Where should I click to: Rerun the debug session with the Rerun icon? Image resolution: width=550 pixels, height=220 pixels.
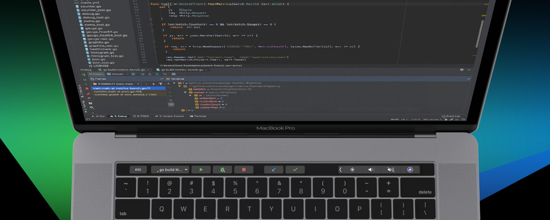tap(83, 74)
